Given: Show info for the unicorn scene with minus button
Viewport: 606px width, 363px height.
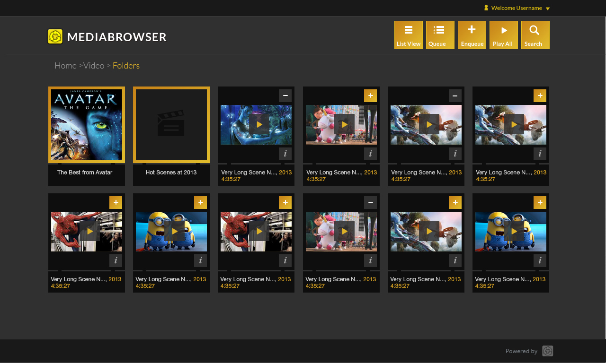Looking at the screenshot, I should (x=370, y=260).
